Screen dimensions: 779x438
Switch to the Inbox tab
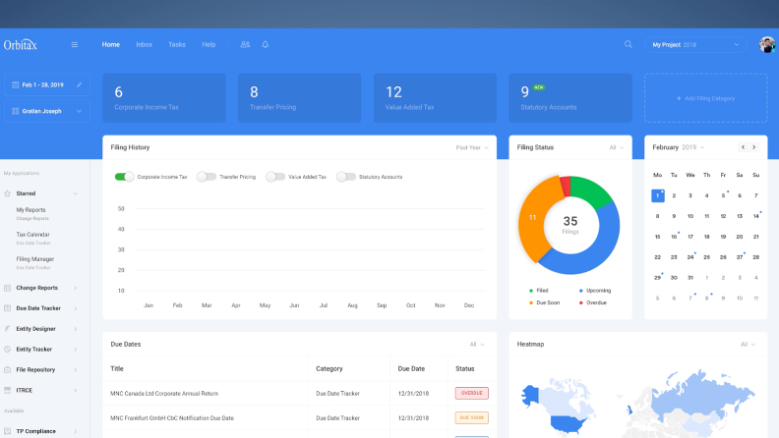point(144,44)
